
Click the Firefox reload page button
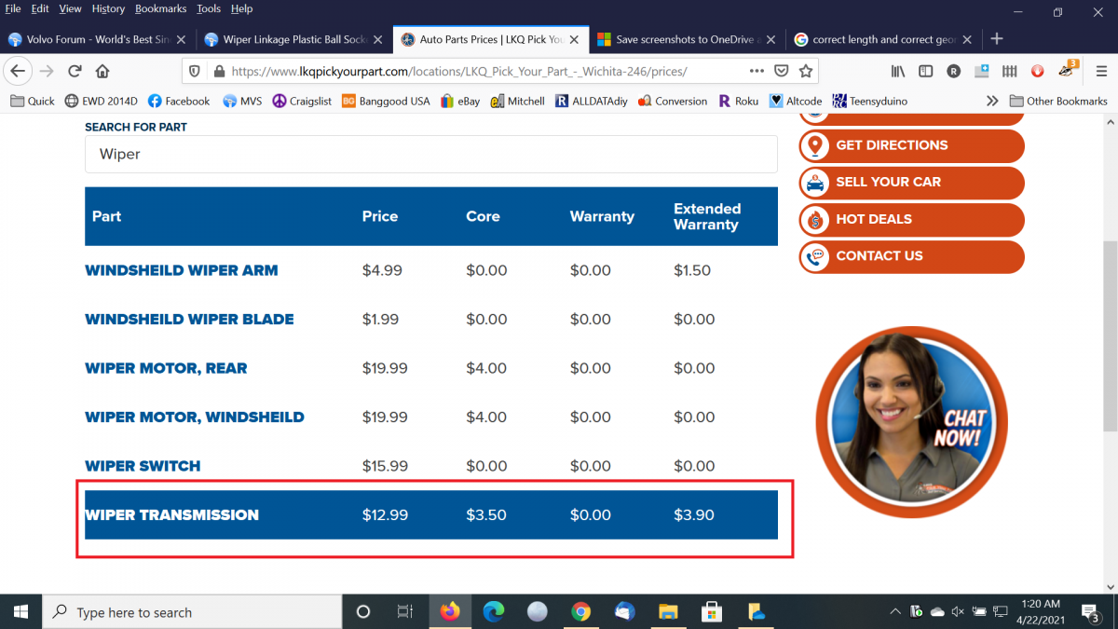pos(75,71)
